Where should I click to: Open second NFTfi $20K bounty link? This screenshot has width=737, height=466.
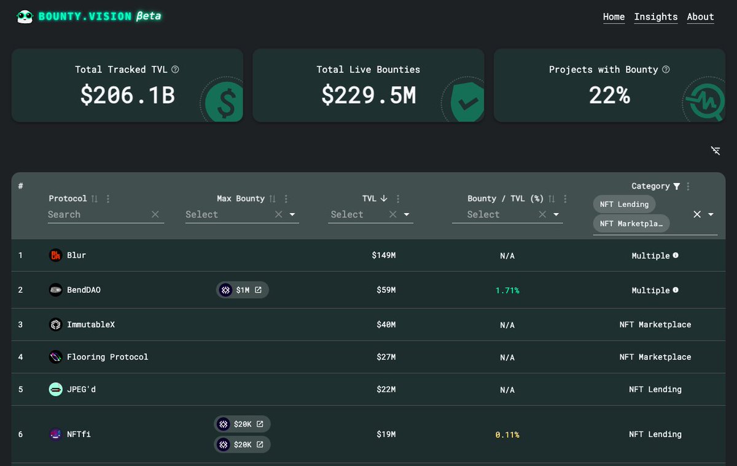pyautogui.click(x=243, y=445)
